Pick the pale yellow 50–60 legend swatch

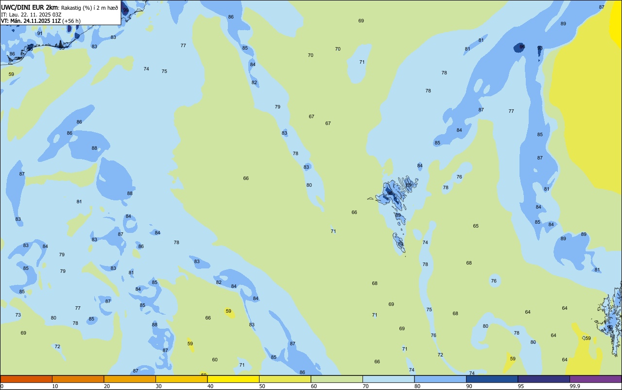[285, 379]
